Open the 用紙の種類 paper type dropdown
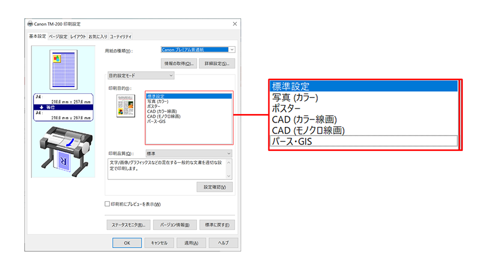Screen dimensions: 482x271 pos(198,49)
